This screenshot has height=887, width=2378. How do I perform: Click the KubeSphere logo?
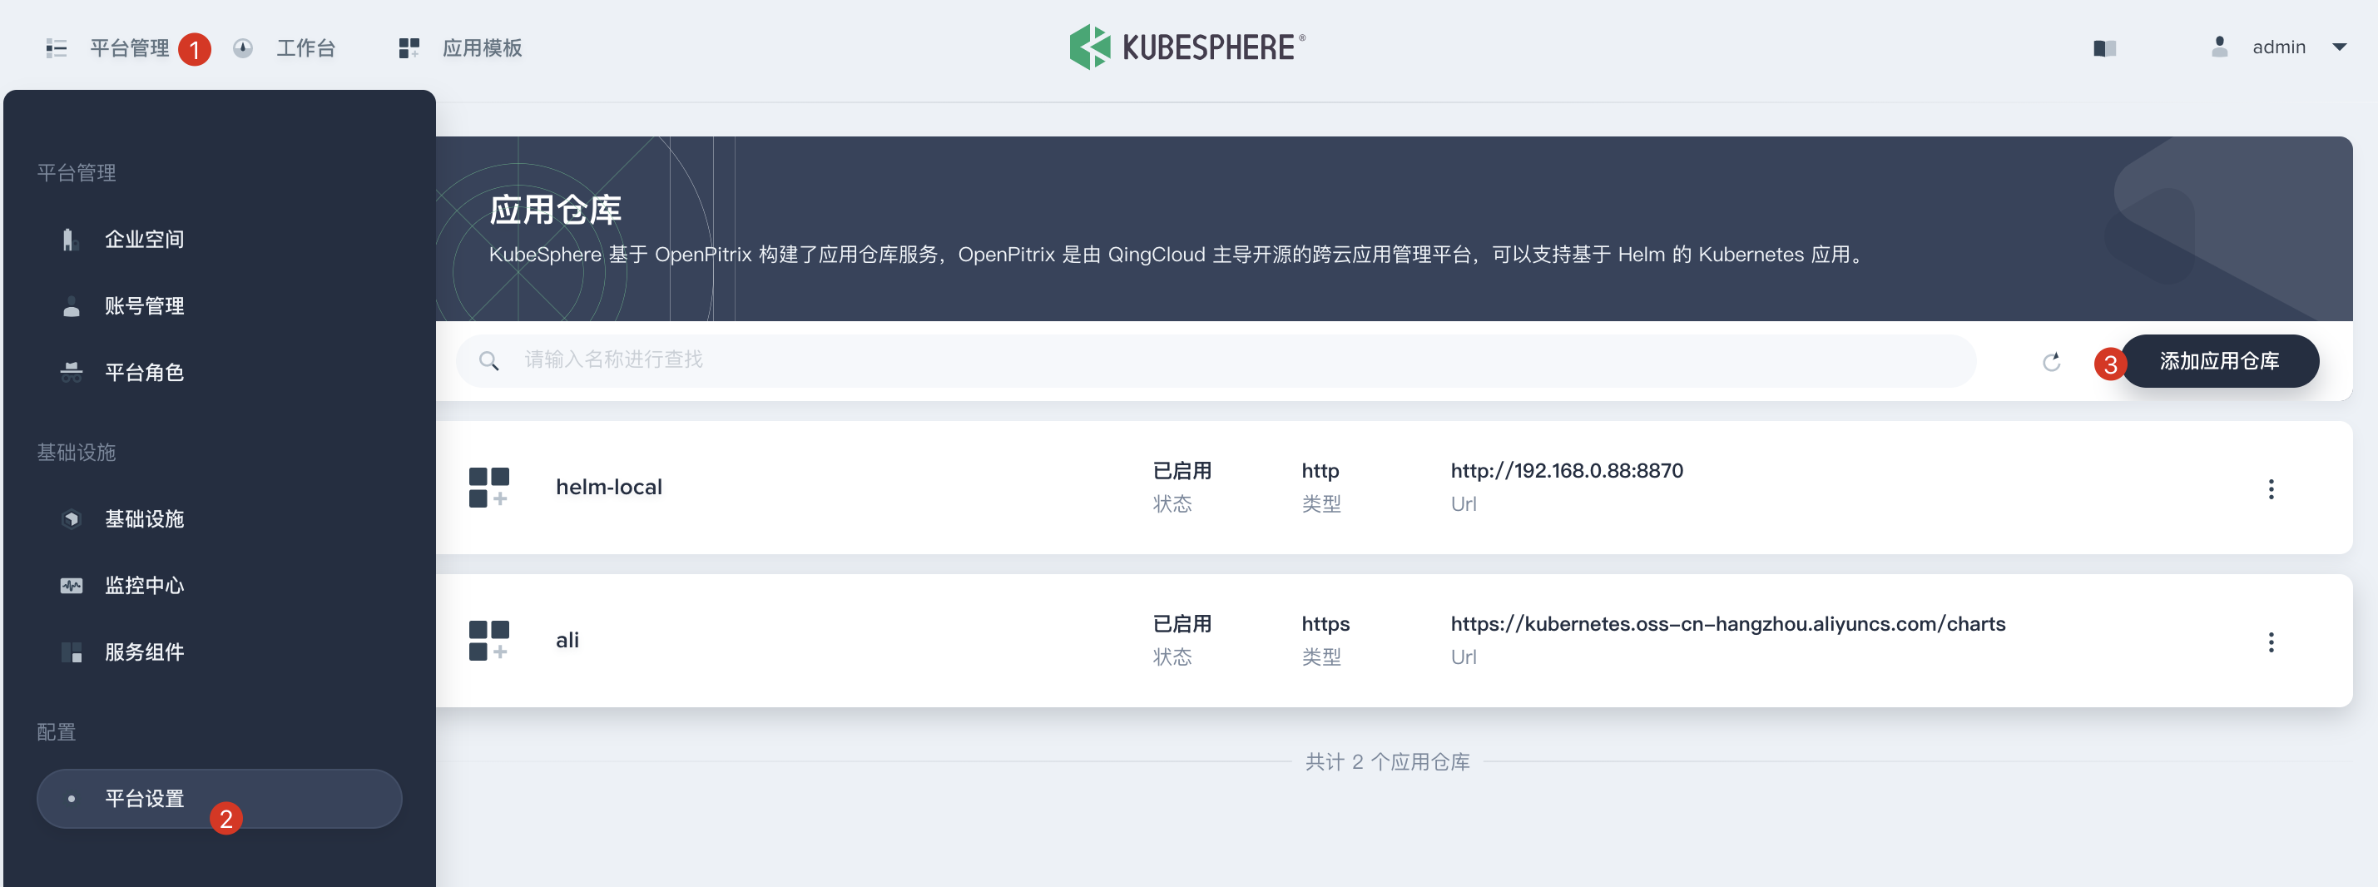(x=1187, y=47)
